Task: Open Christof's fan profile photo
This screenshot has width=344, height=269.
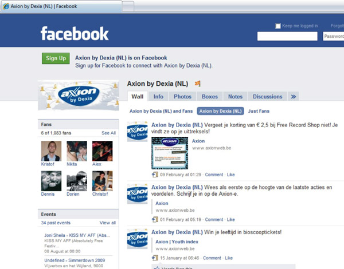Action: 103,181
